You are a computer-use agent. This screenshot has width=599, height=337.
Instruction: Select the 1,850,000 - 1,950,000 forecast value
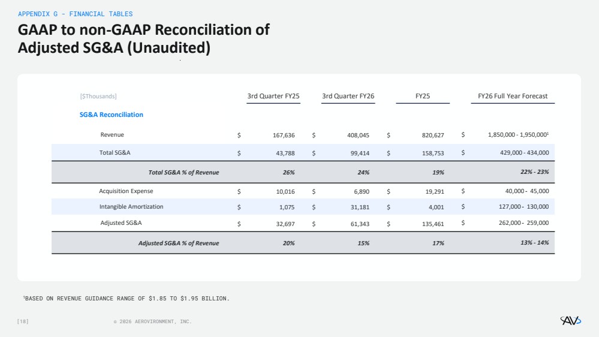pyautogui.click(x=514, y=136)
